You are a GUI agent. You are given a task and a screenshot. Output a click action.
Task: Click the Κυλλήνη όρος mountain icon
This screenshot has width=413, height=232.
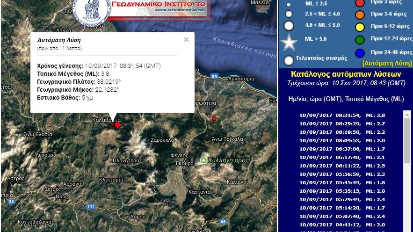tap(203, 160)
